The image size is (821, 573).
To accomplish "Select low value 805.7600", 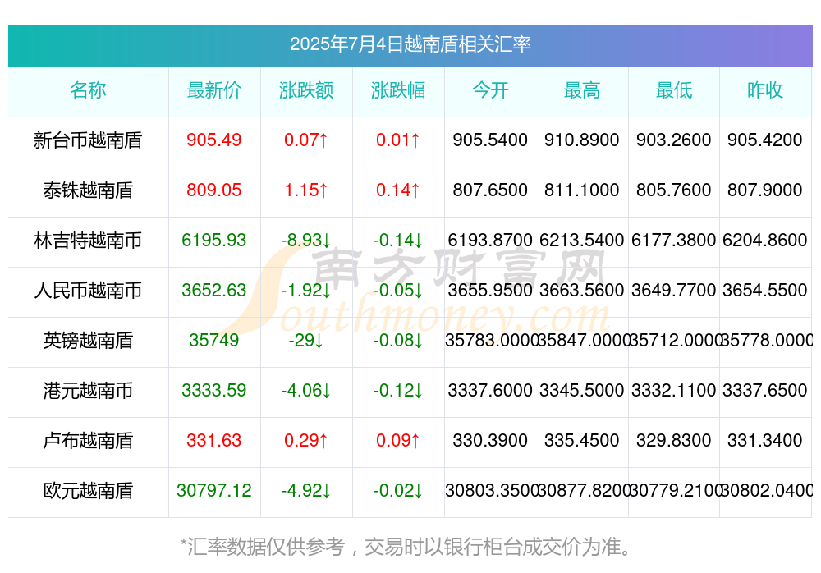I will [x=674, y=190].
